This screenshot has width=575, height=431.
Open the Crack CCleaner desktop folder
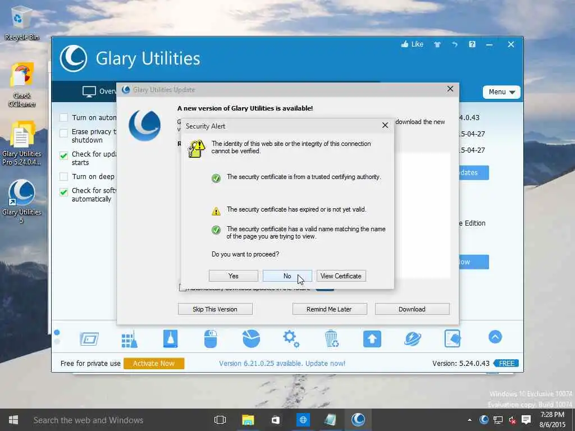coord(22,85)
